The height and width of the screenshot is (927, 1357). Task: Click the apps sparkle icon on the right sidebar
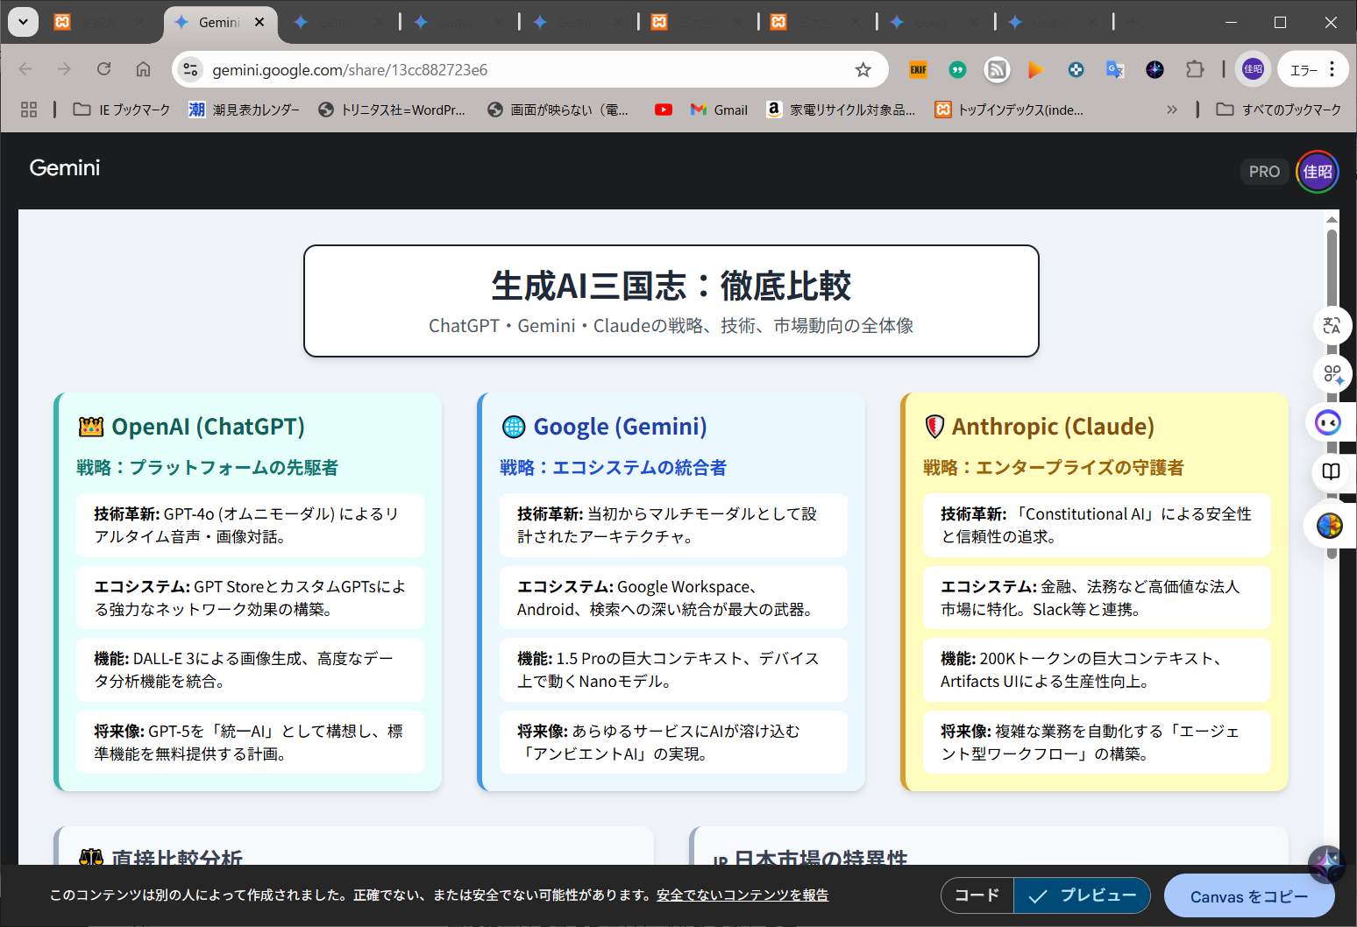tap(1332, 374)
